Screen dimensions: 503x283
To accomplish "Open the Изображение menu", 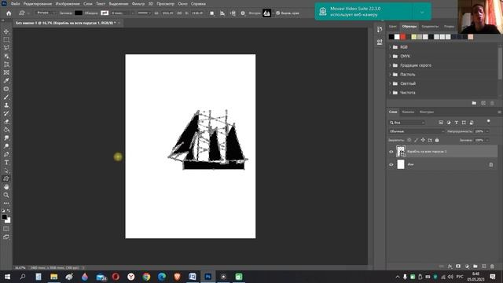I will point(68,4).
